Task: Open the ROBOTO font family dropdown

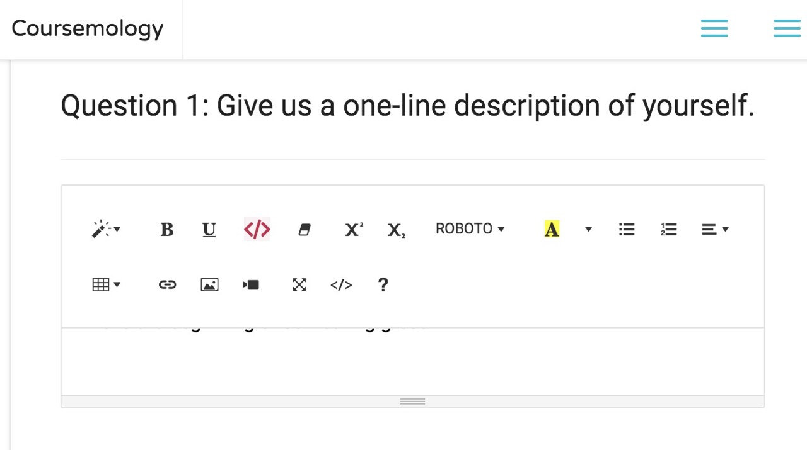Action: tap(470, 228)
